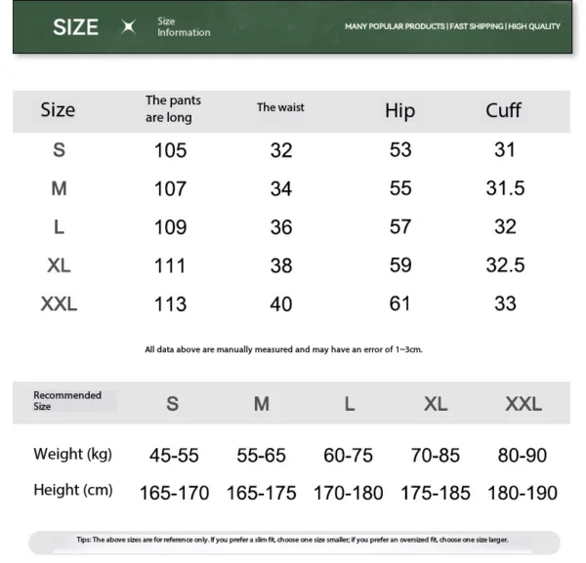Click "The waist" column header
586x563 pixels.
pyautogui.click(x=280, y=107)
